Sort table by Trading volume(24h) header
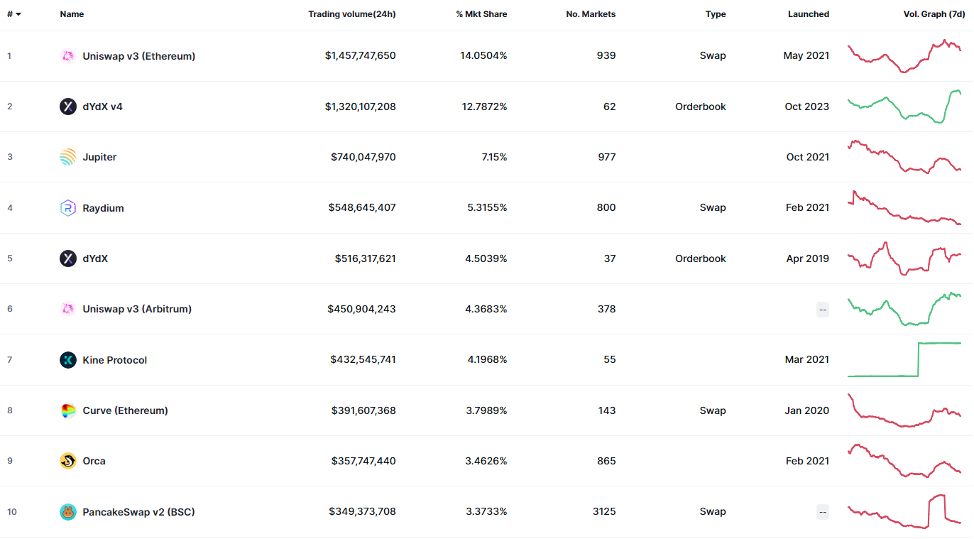Viewport: 974px width, 539px height. (x=352, y=14)
